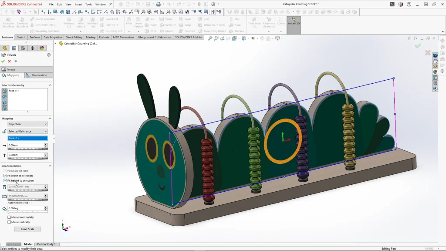Switch to the Illumination tab
This screenshot has height=251, width=446.
[39, 75]
